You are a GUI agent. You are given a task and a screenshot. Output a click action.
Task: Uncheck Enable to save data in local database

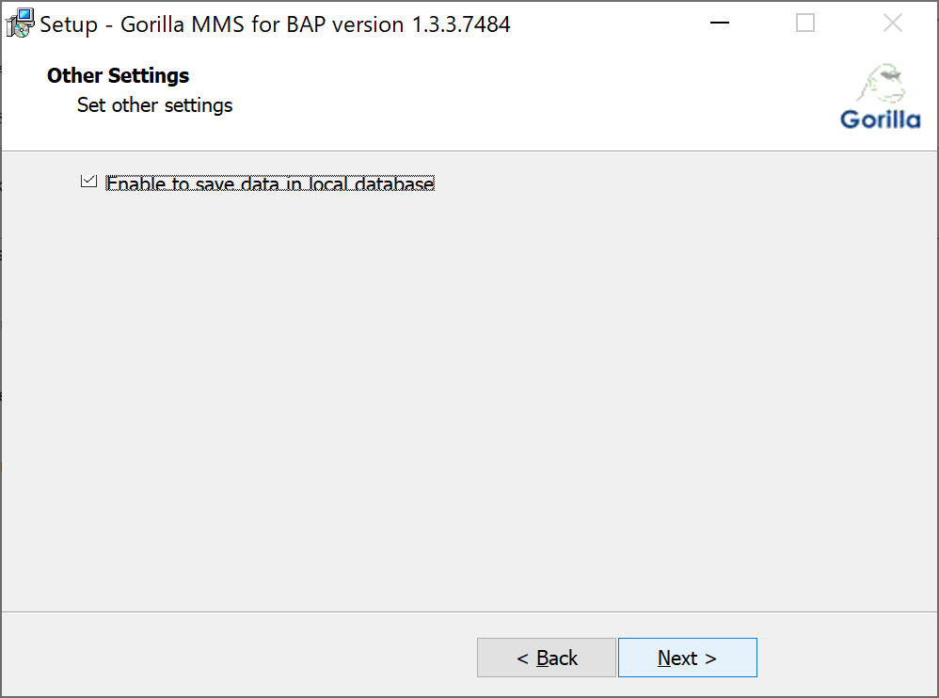(89, 181)
